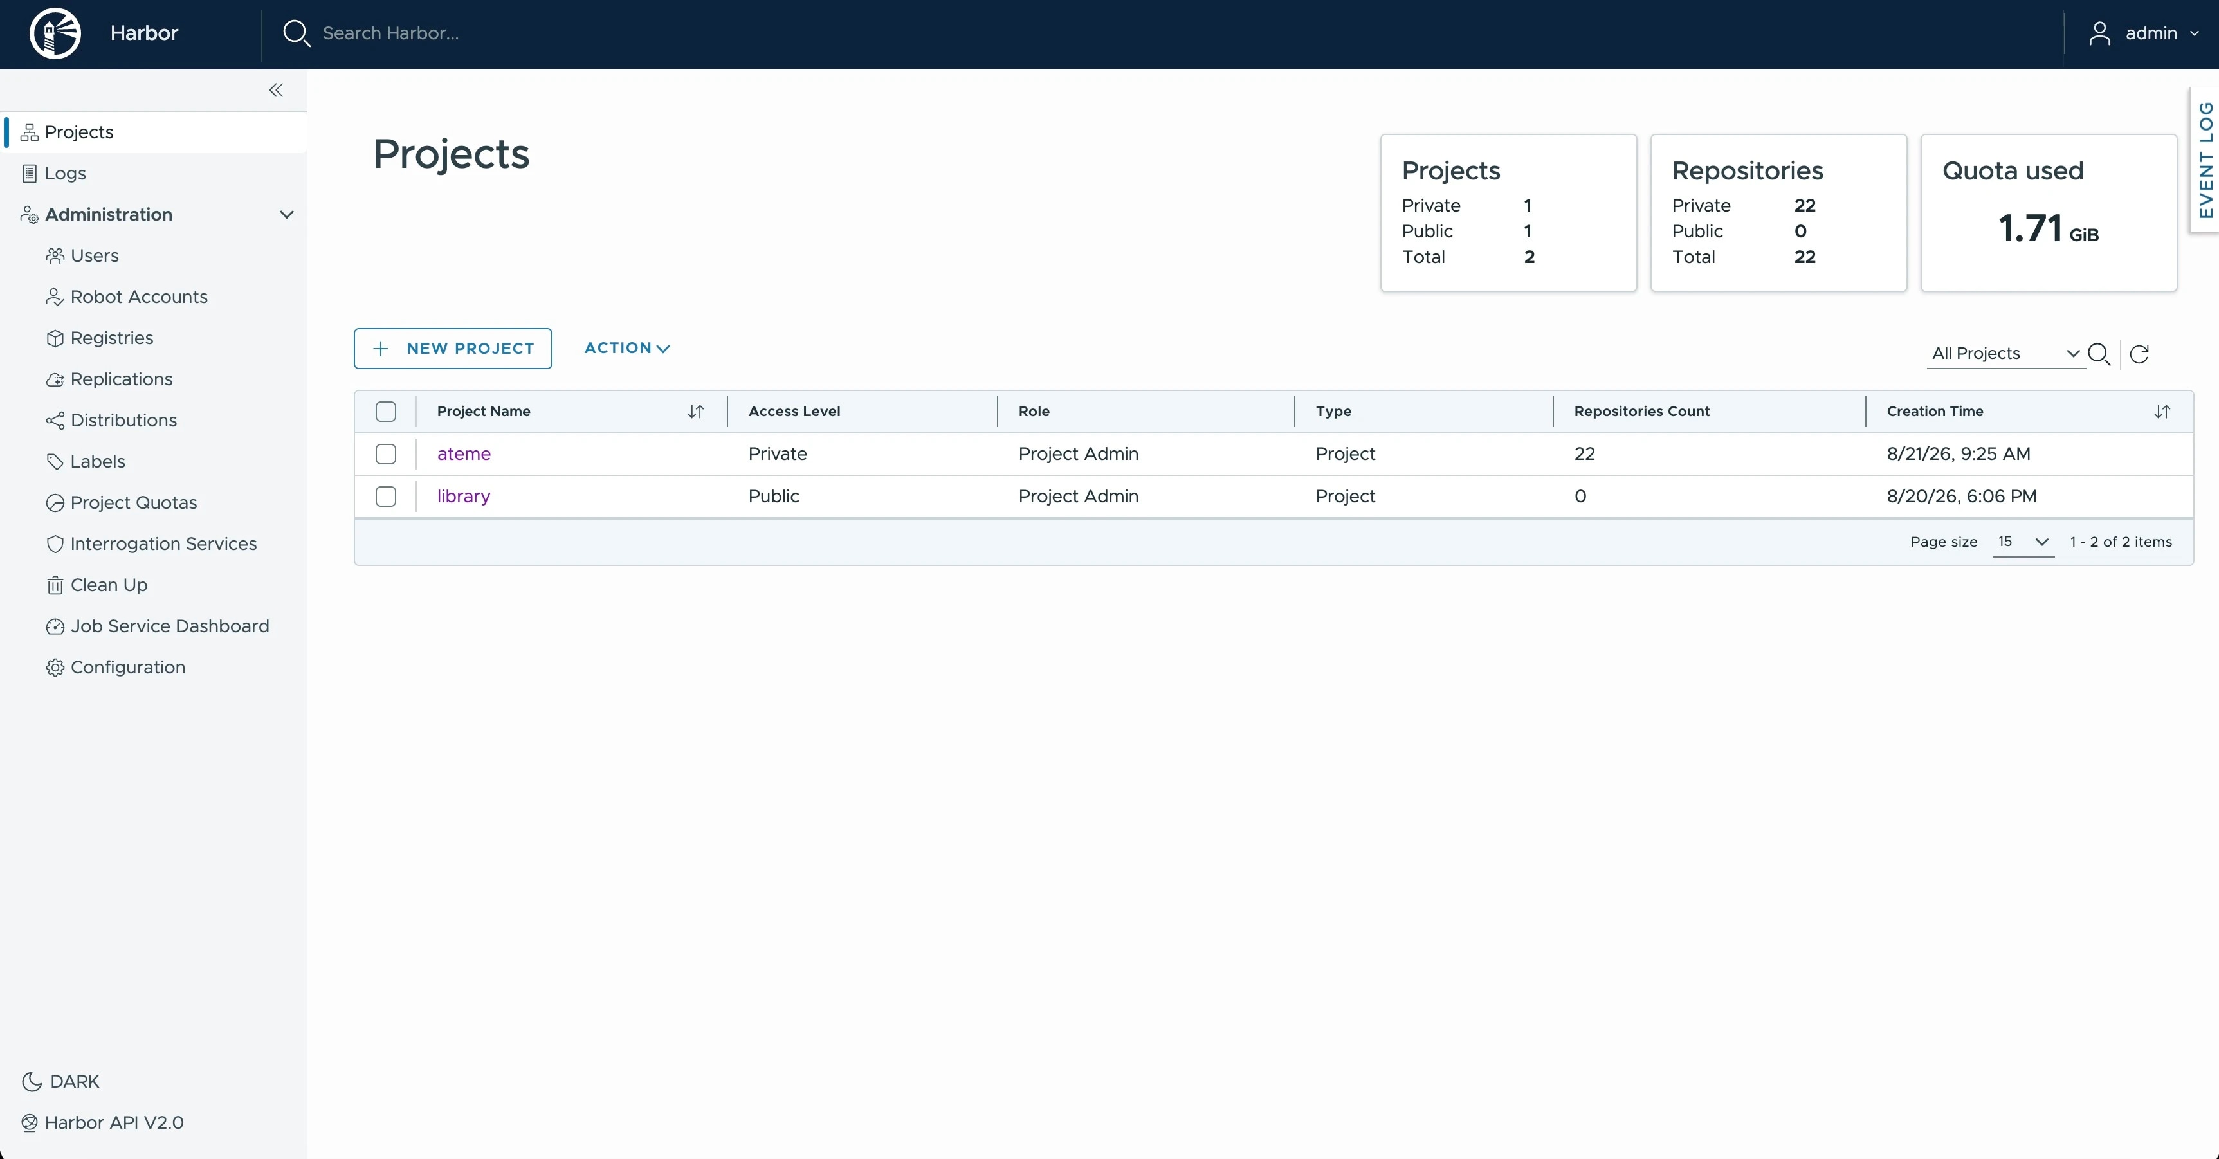
Task: Collapse the Administration section chevron
Action: click(x=287, y=215)
